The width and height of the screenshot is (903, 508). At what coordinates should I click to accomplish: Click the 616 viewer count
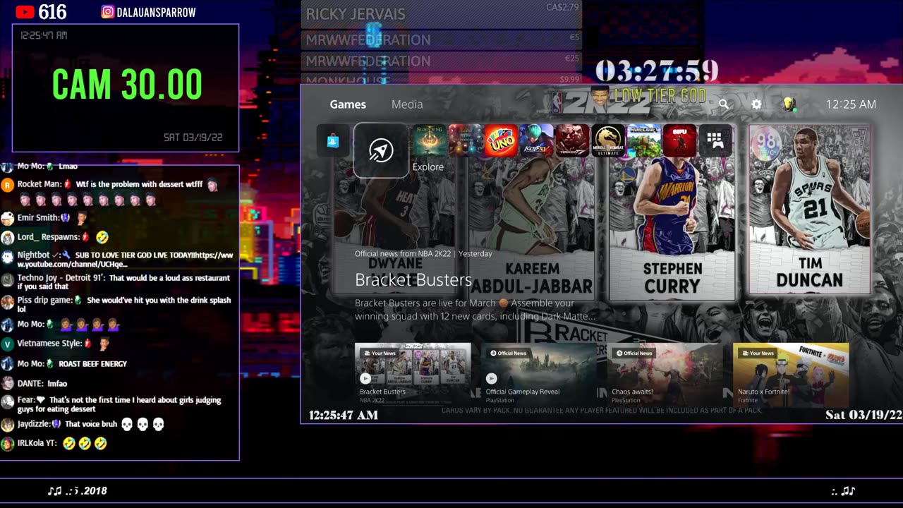point(52,12)
